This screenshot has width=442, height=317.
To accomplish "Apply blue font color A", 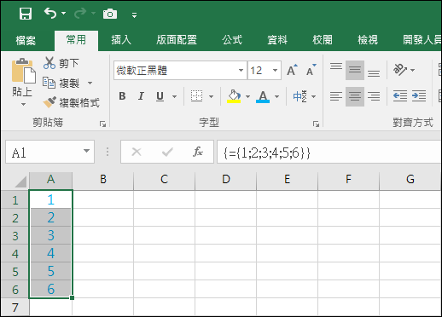I will 263,96.
